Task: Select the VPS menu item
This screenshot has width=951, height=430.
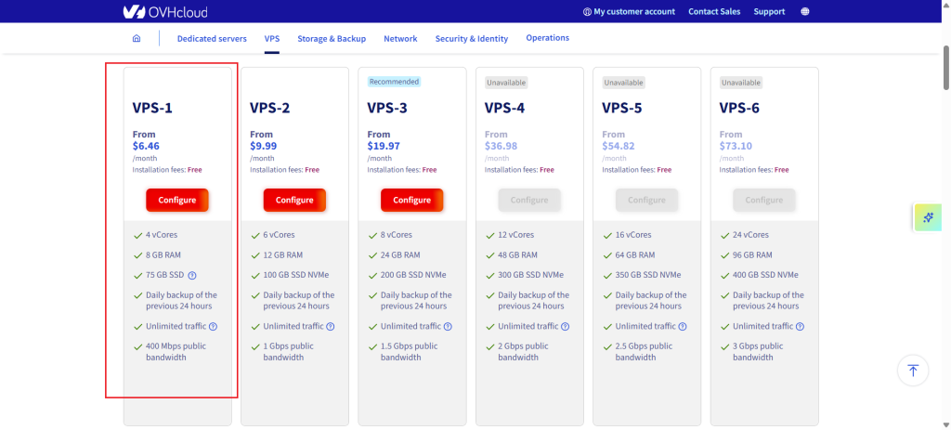Action: pyautogui.click(x=272, y=38)
